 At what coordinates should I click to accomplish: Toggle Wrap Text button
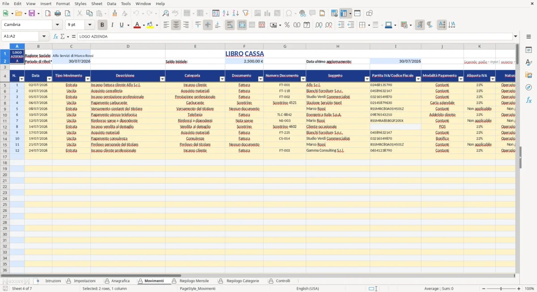230,25
